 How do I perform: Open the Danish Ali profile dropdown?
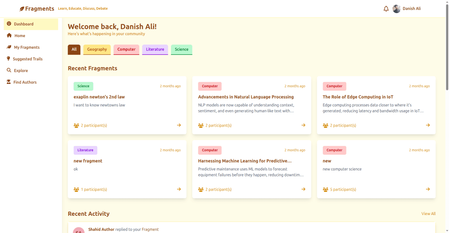click(406, 8)
